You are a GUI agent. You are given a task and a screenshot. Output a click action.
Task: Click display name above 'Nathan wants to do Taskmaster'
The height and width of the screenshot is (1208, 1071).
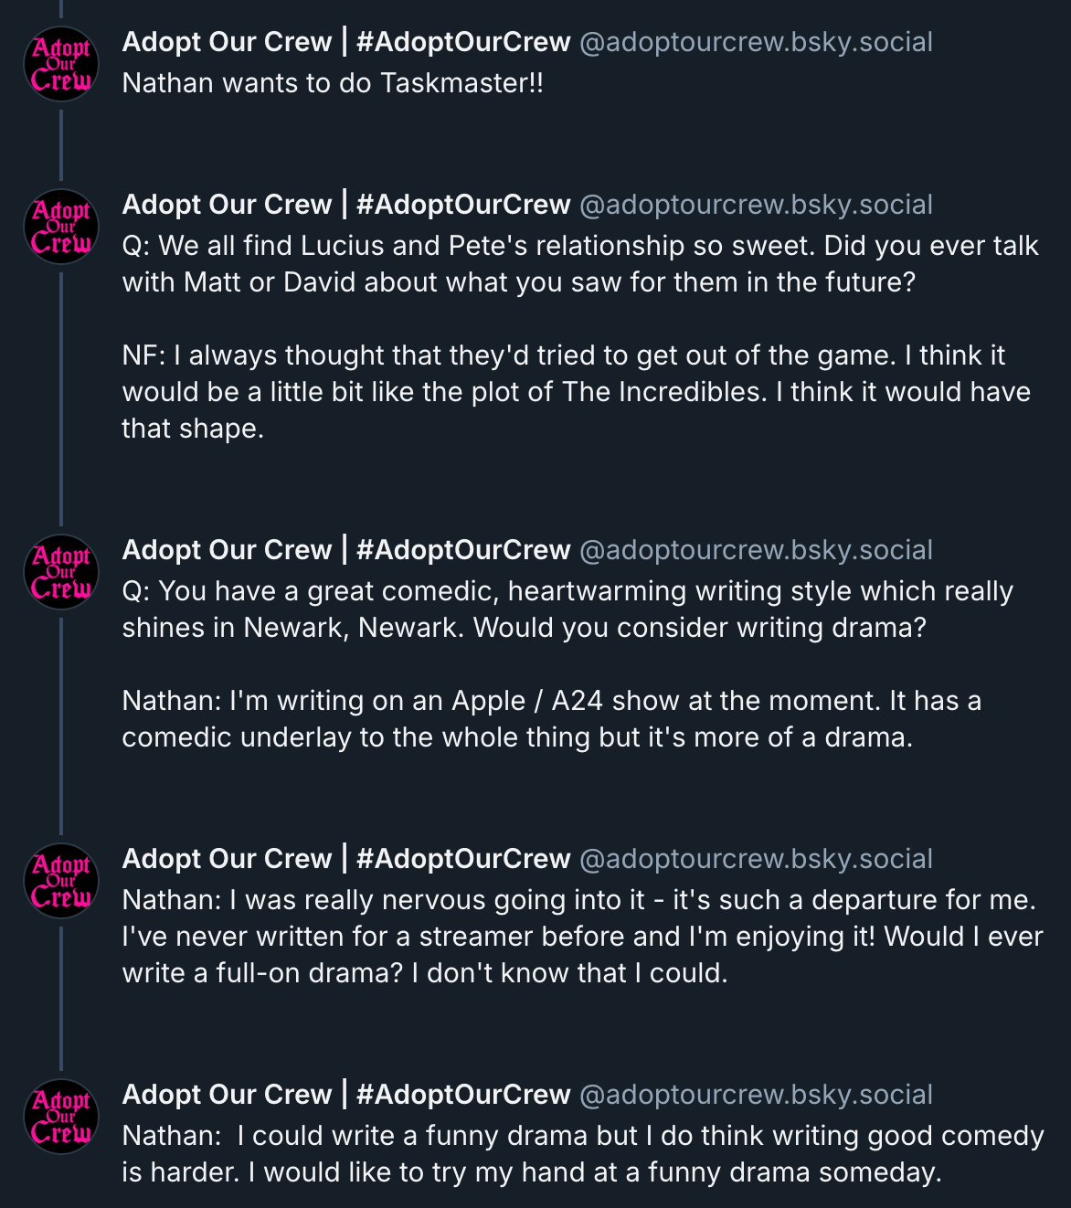[346, 42]
